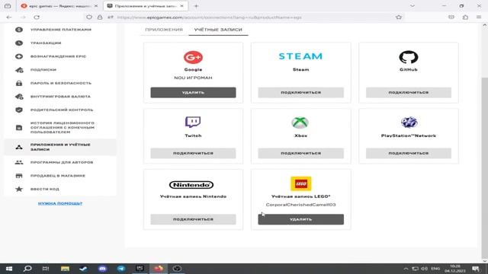Click the Twitch logo
This screenshot has width=488, height=274.
click(193, 122)
